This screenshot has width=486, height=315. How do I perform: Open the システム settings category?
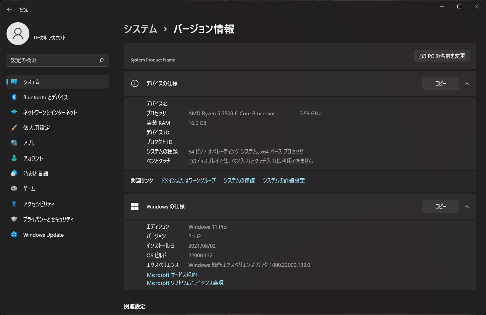coord(58,82)
